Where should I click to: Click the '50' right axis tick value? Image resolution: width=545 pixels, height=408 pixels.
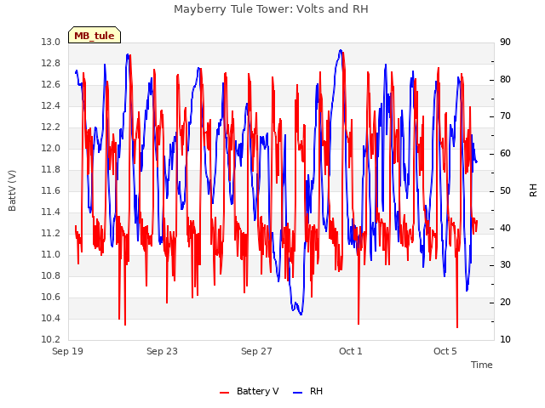pyautogui.click(x=505, y=190)
